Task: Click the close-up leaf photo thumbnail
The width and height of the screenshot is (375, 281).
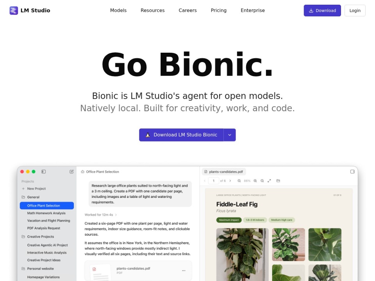Action: tap(325, 244)
